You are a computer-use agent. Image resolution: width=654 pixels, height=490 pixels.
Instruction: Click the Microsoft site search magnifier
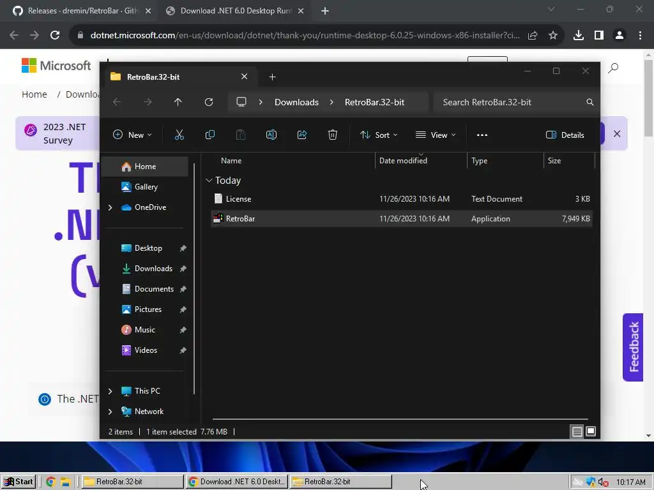613,68
